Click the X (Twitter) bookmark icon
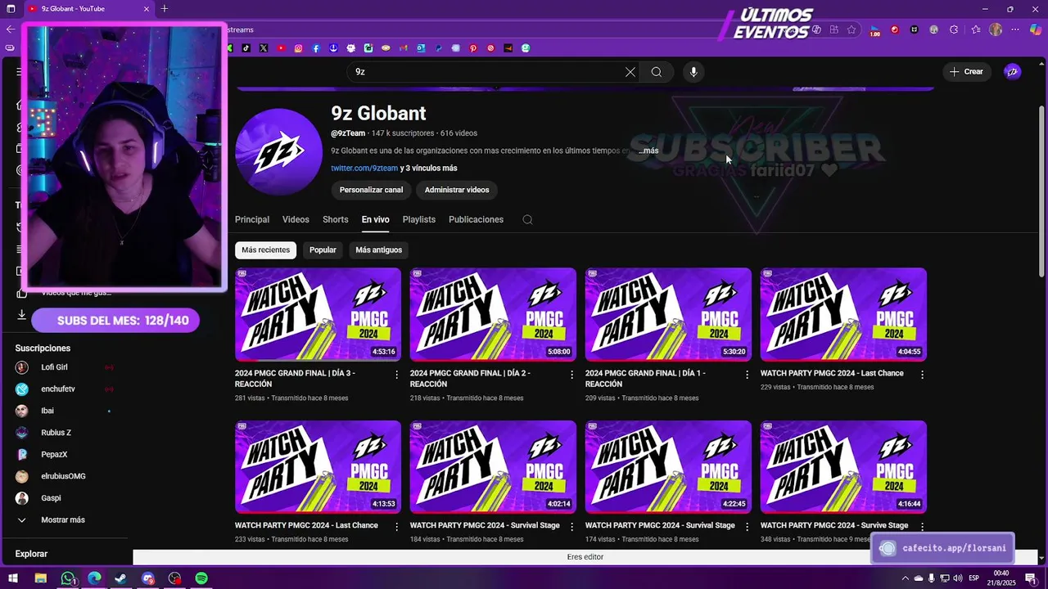 tap(264, 48)
